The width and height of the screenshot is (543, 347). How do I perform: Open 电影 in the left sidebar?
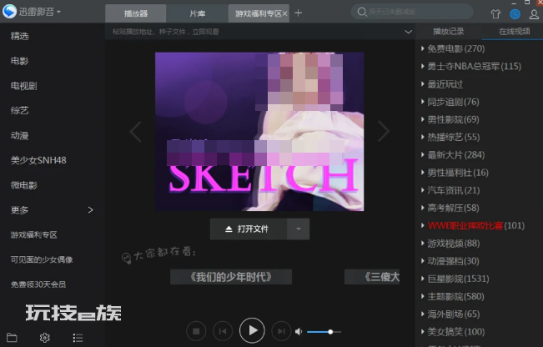tap(20, 61)
